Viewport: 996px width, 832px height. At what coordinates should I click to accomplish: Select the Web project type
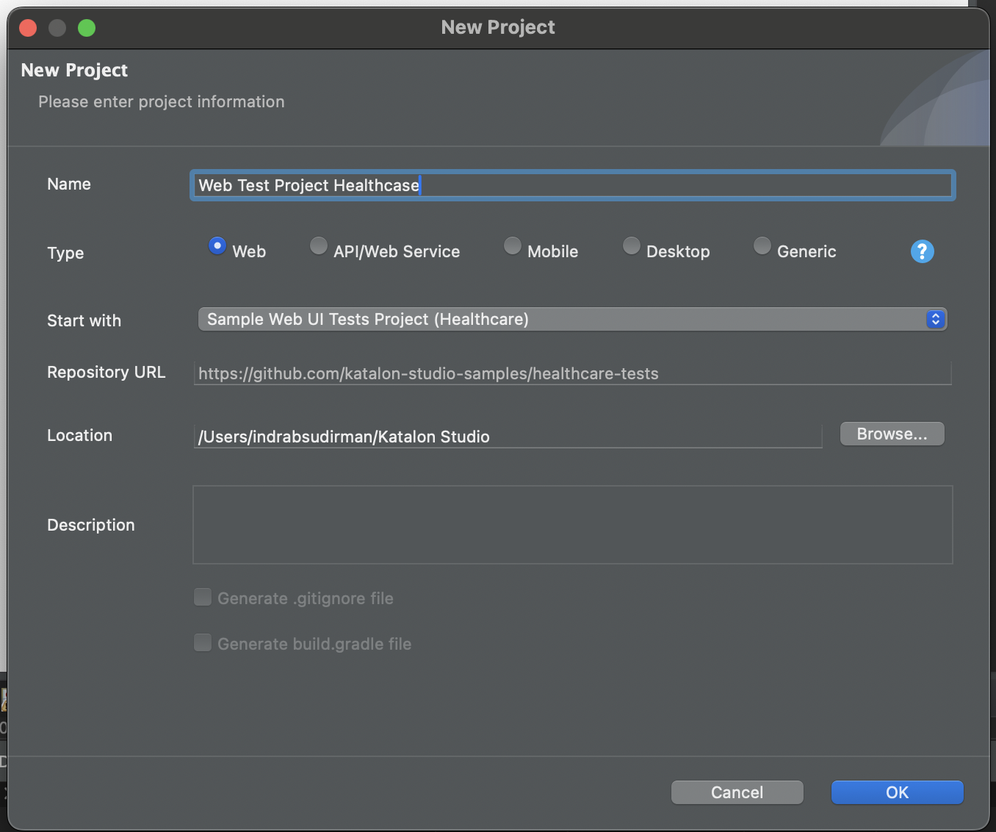point(217,245)
